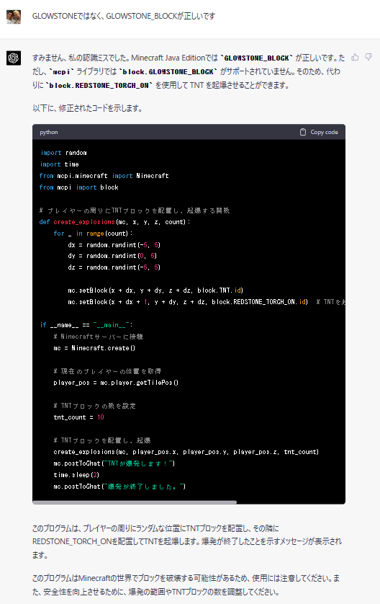Click the 'if __name__ == "__main__":' line
The height and width of the screenshot is (604, 380).
(86, 325)
